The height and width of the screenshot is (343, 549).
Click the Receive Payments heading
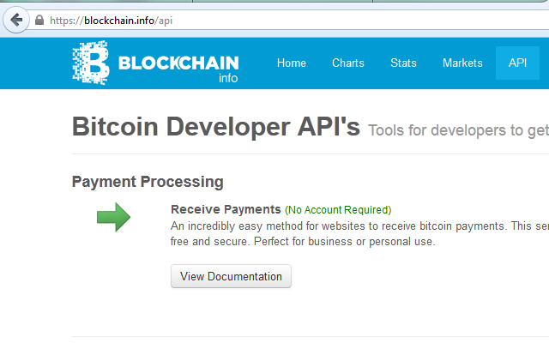[x=226, y=209]
